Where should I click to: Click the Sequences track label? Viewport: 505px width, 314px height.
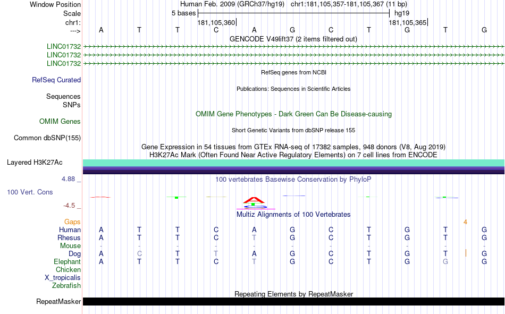click(x=63, y=96)
